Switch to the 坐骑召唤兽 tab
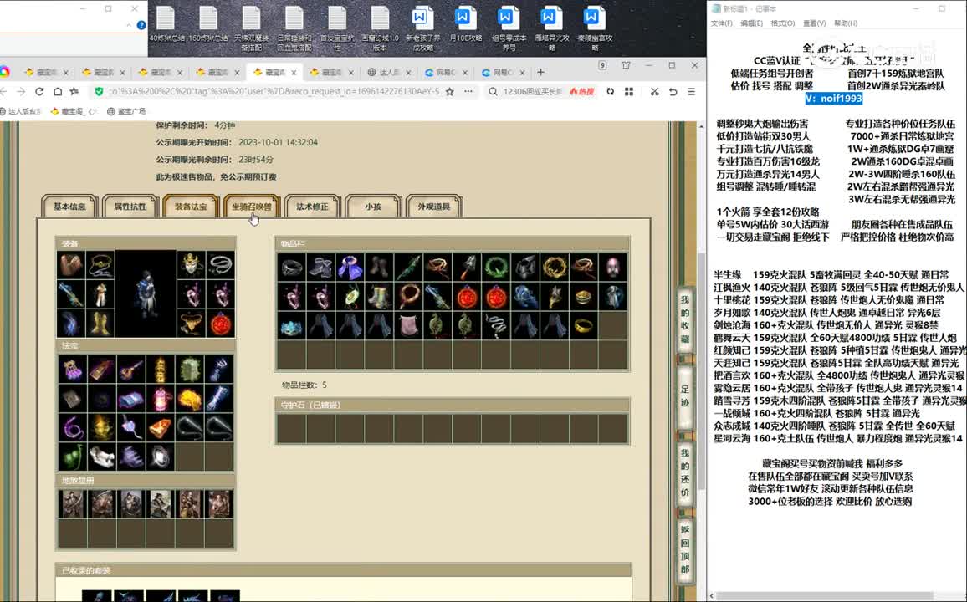967x602 pixels. [x=252, y=207]
